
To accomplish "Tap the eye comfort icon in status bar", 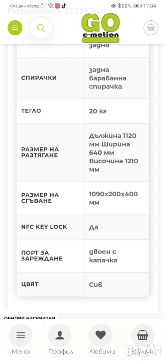I will (113, 6).
